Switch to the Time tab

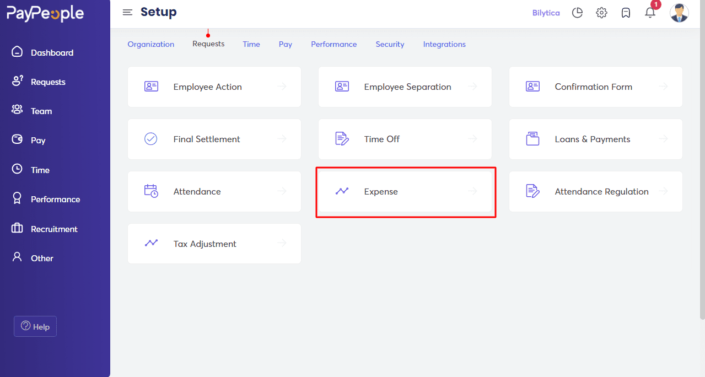tap(251, 44)
